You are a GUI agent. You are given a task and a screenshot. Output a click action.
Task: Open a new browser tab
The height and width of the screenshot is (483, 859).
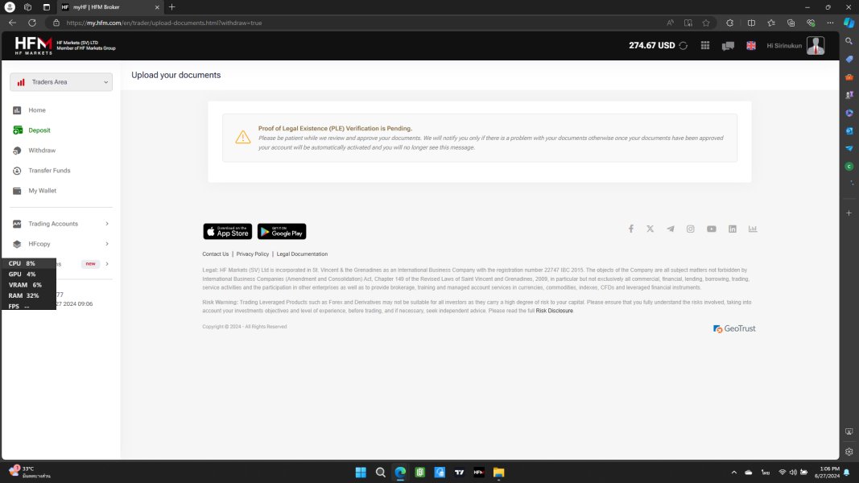(172, 7)
